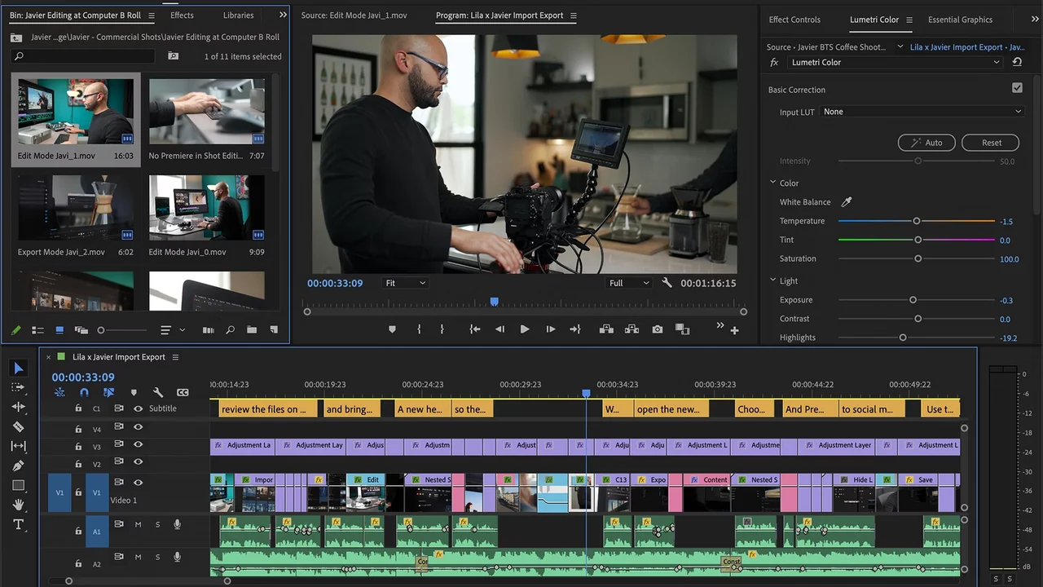The height and width of the screenshot is (587, 1043).
Task: Open the Lumetri Color effect dropdown
Action: [x=896, y=62]
